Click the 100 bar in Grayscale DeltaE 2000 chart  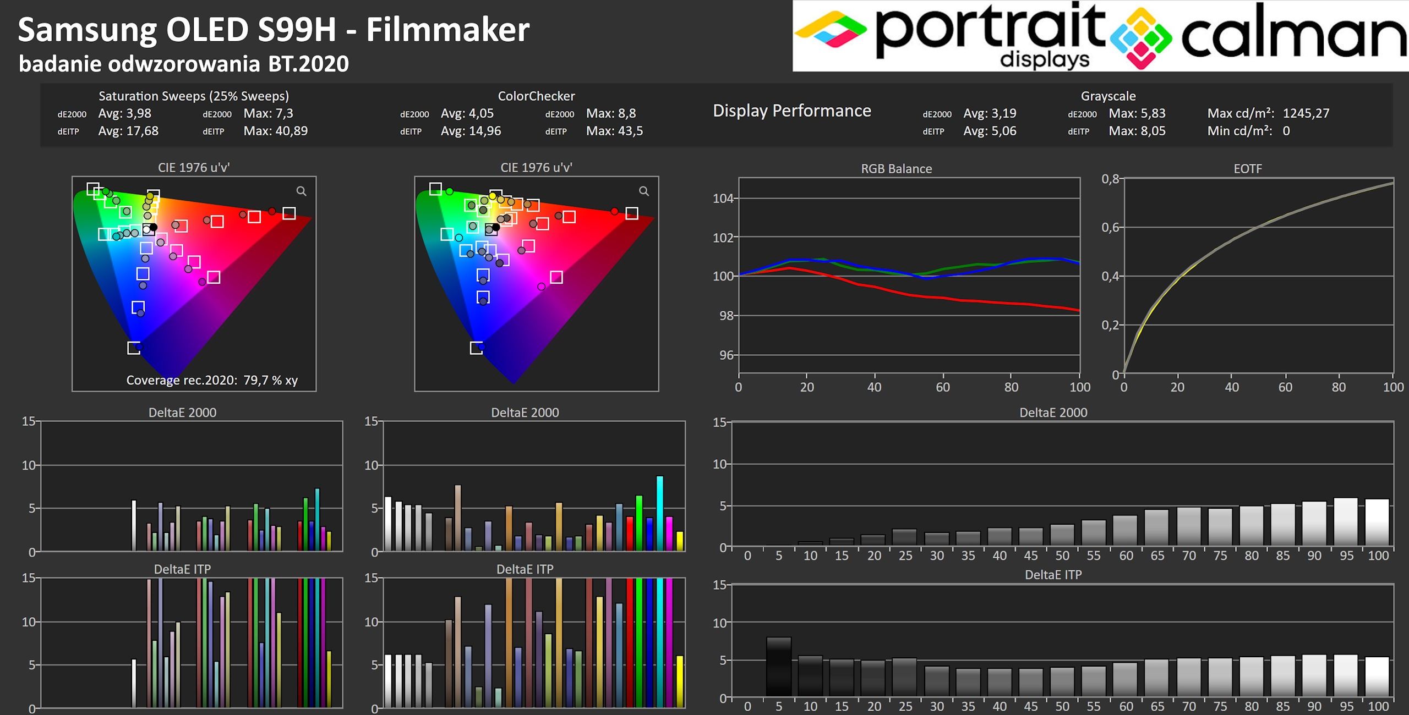1378,522
